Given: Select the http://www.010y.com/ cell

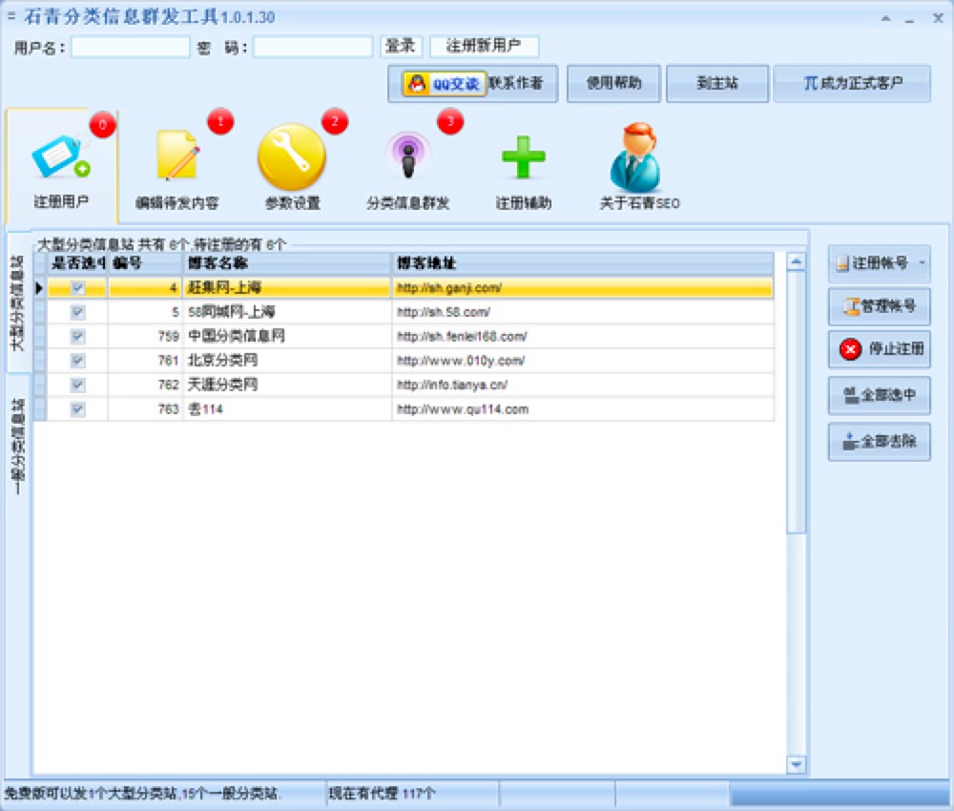Looking at the screenshot, I should click(583, 361).
